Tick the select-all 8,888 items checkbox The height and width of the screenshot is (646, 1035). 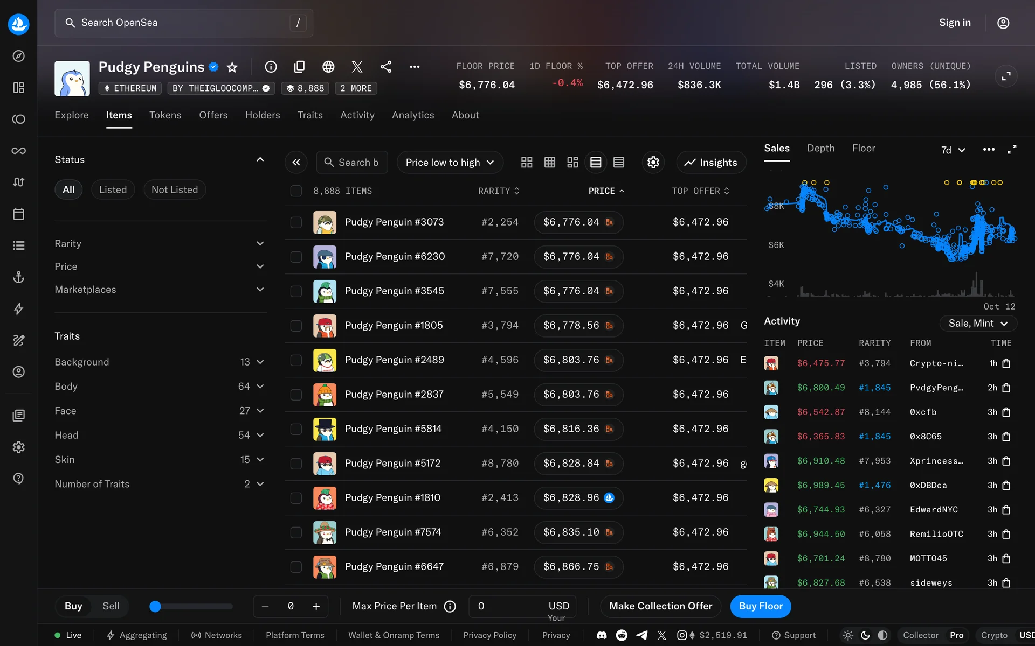(x=296, y=191)
